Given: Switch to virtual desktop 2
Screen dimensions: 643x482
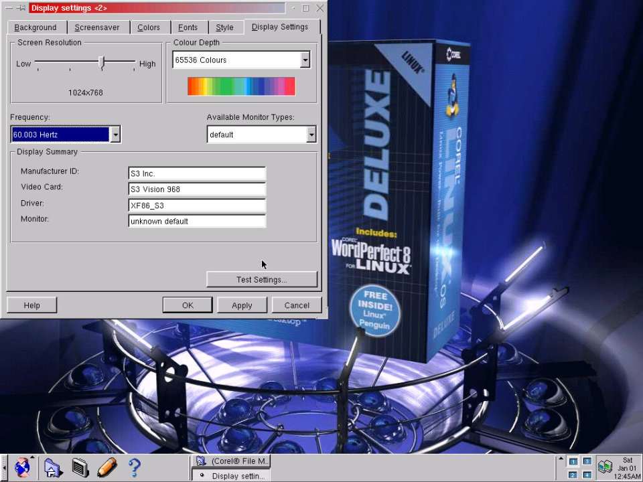Looking at the screenshot, I should tap(573, 475).
